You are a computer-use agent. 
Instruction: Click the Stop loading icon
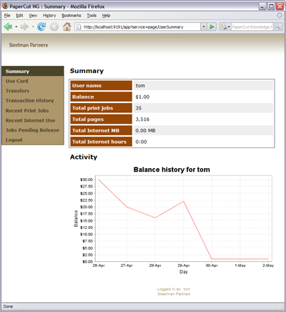(x=54, y=26)
